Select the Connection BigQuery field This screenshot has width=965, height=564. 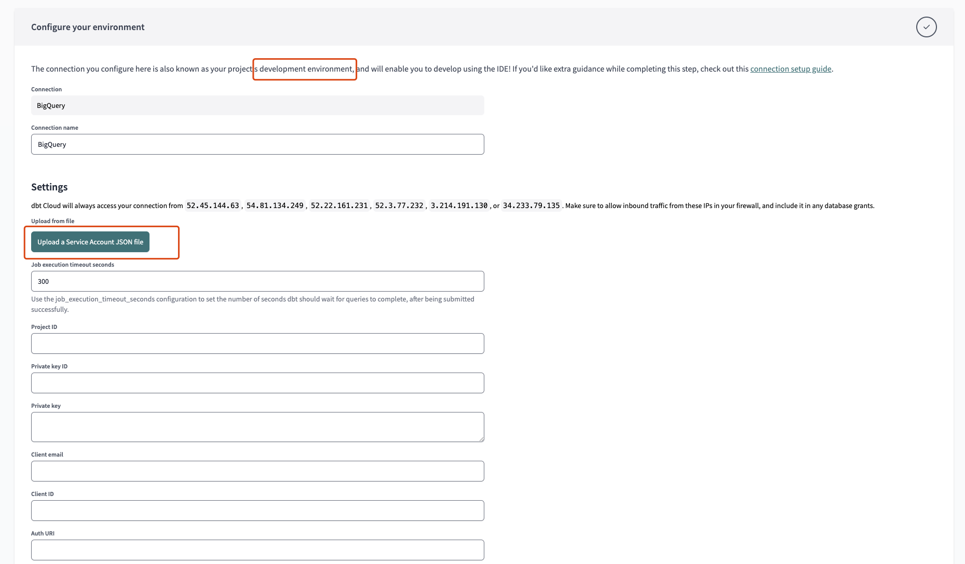point(257,105)
